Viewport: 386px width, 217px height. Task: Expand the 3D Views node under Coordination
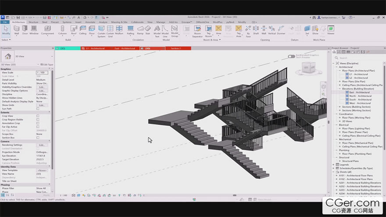[x=340, y=121]
